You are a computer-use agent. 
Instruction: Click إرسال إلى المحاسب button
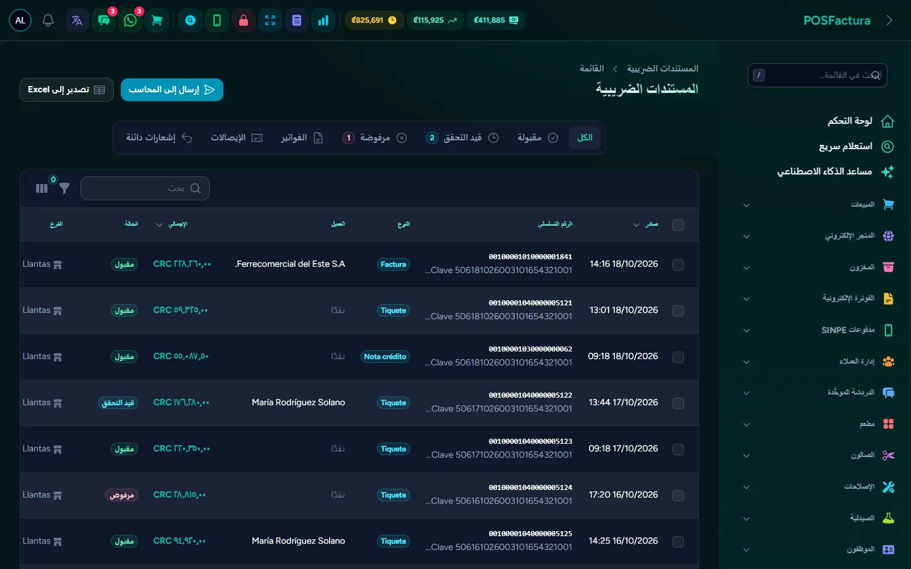(x=172, y=90)
